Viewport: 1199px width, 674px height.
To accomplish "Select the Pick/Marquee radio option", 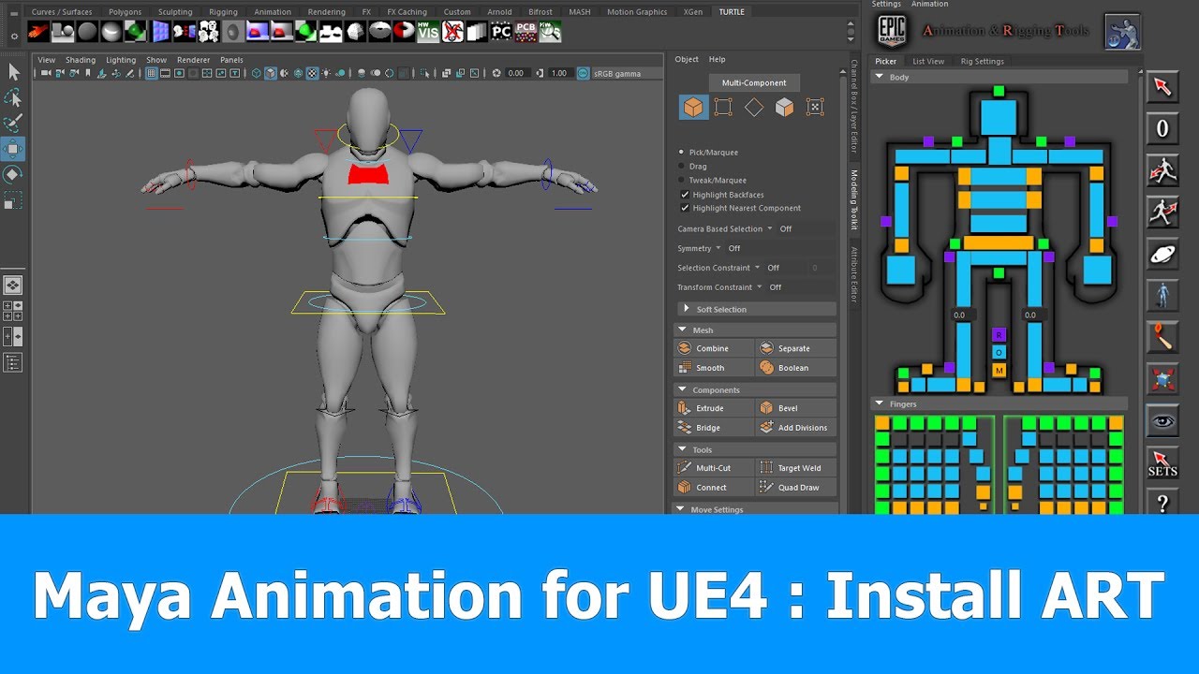I will coord(681,152).
